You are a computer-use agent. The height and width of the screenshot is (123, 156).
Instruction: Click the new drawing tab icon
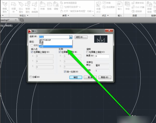pyautogui.click(x=22, y=20)
